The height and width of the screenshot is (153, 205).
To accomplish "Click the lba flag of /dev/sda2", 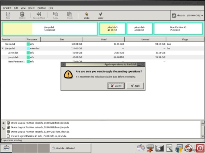I will point(168,49).
